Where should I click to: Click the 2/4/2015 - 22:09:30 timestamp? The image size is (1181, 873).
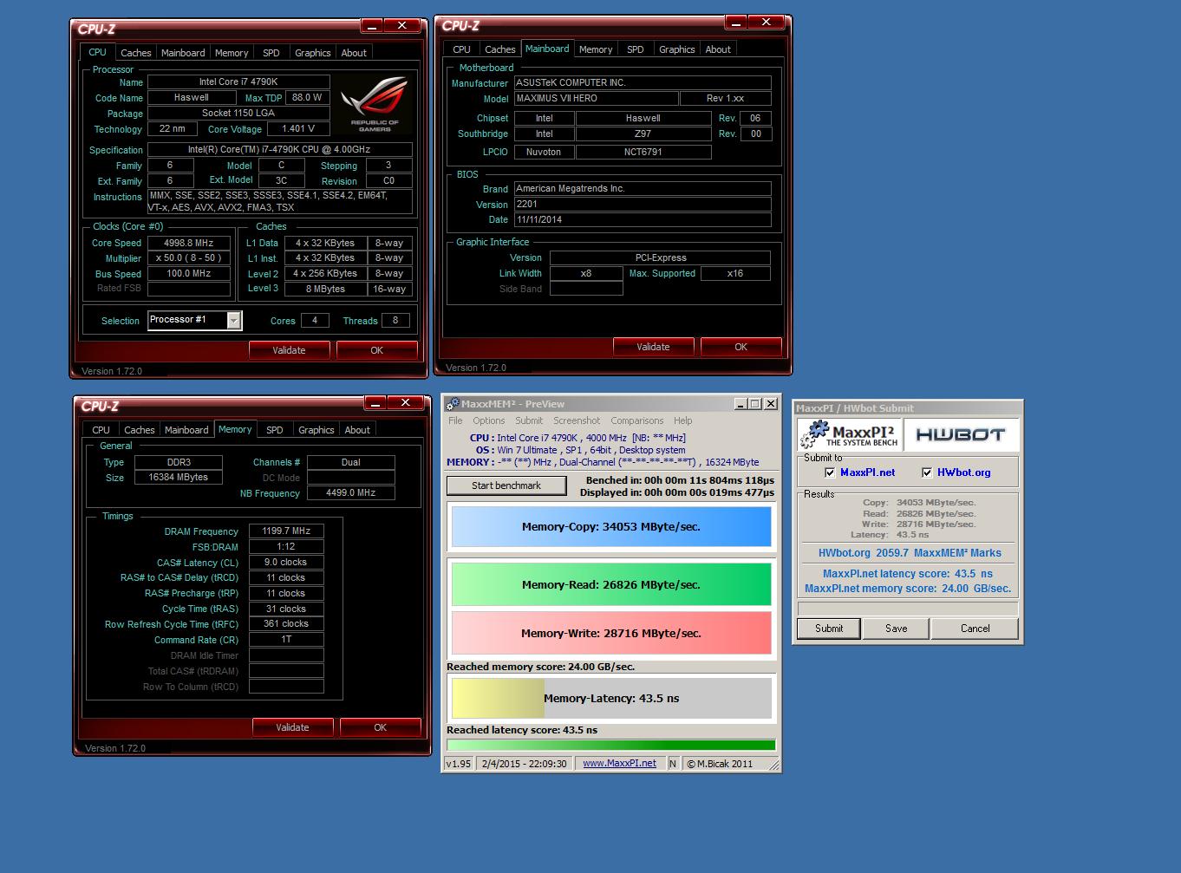524,764
